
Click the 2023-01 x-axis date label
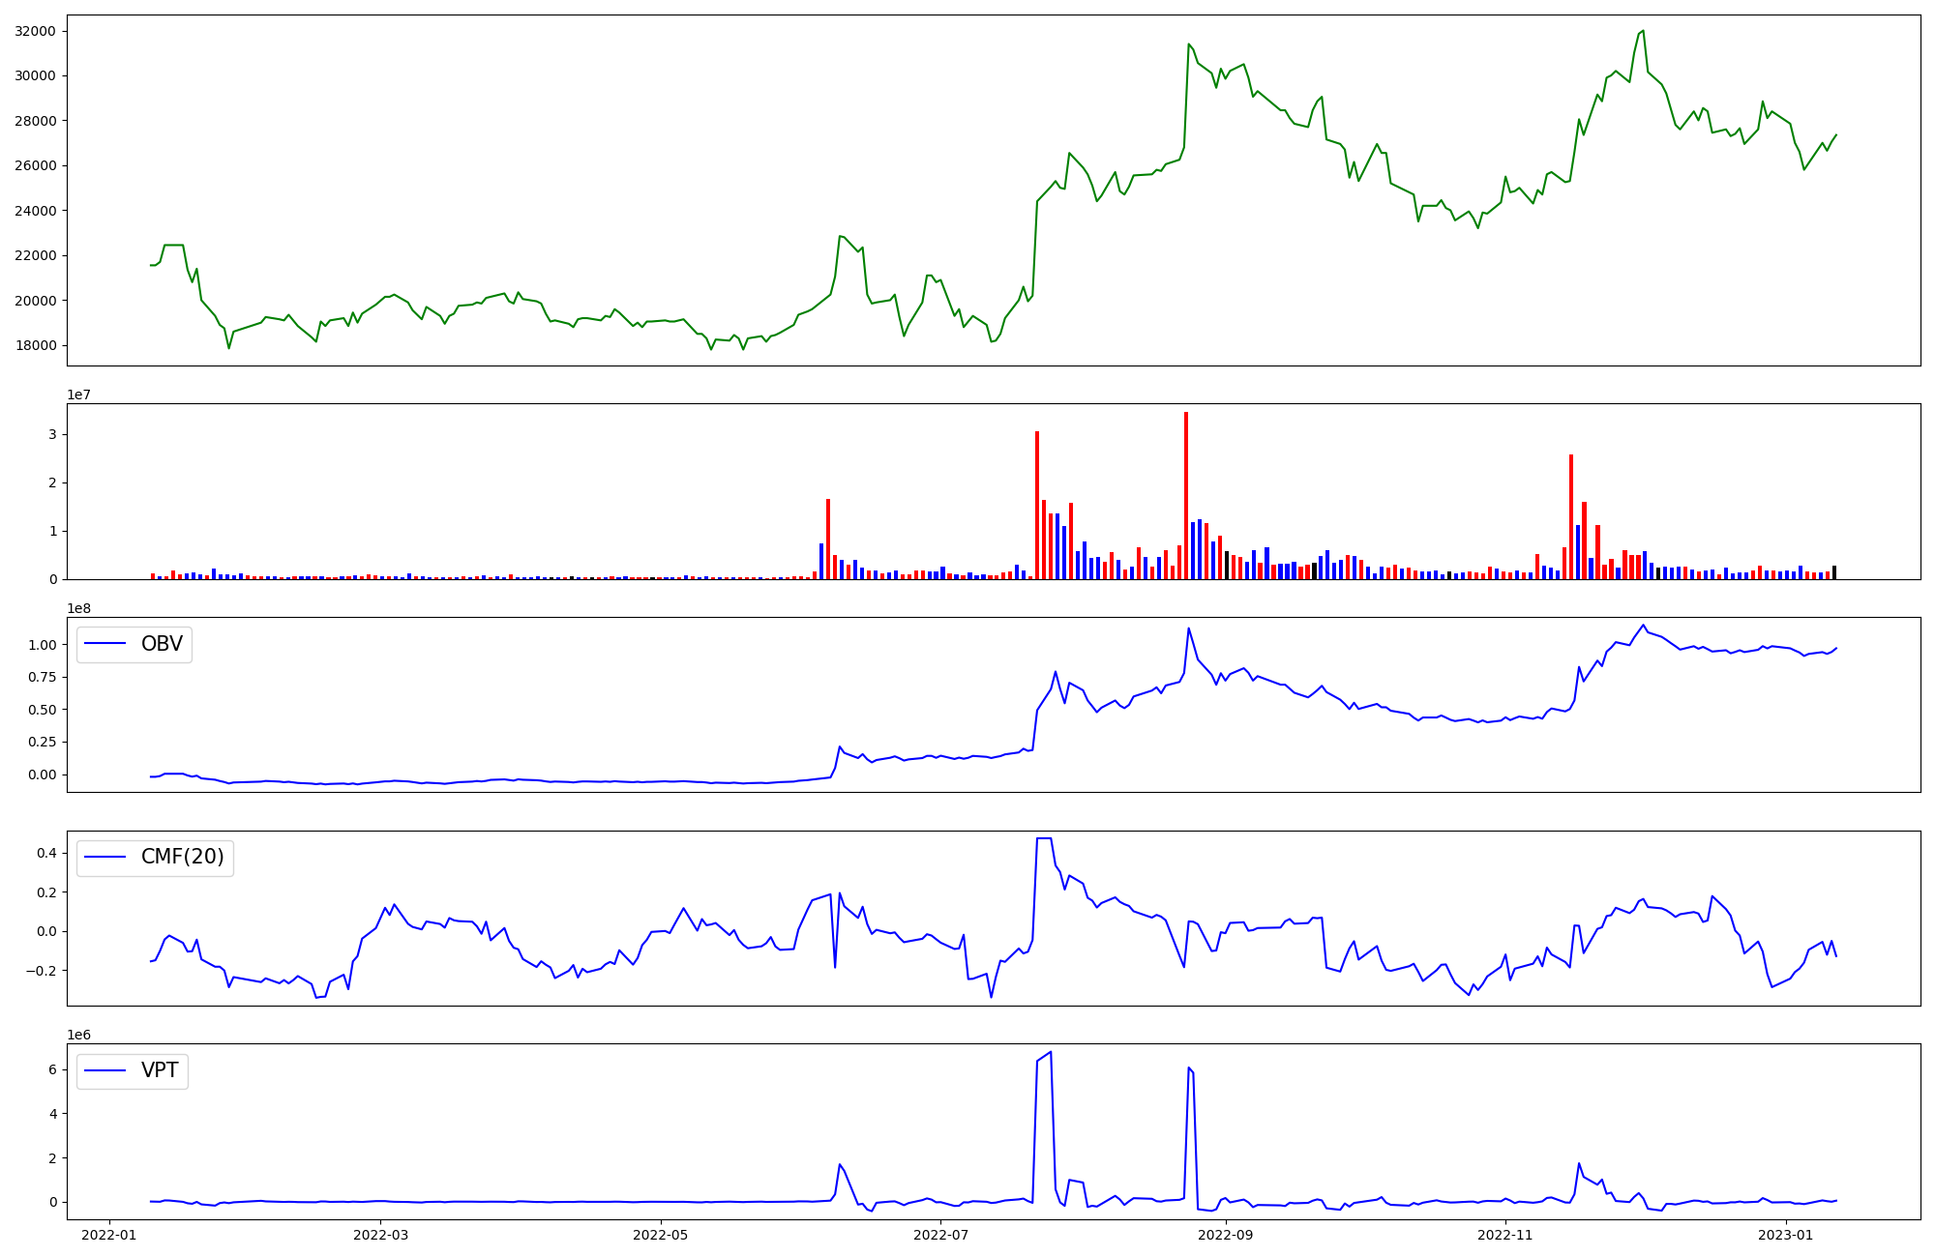click(x=1785, y=1235)
